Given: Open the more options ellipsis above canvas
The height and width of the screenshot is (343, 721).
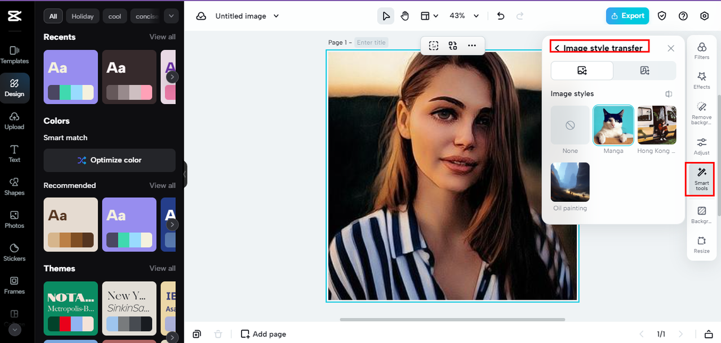Looking at the screenshot, I should click(472, 46).
